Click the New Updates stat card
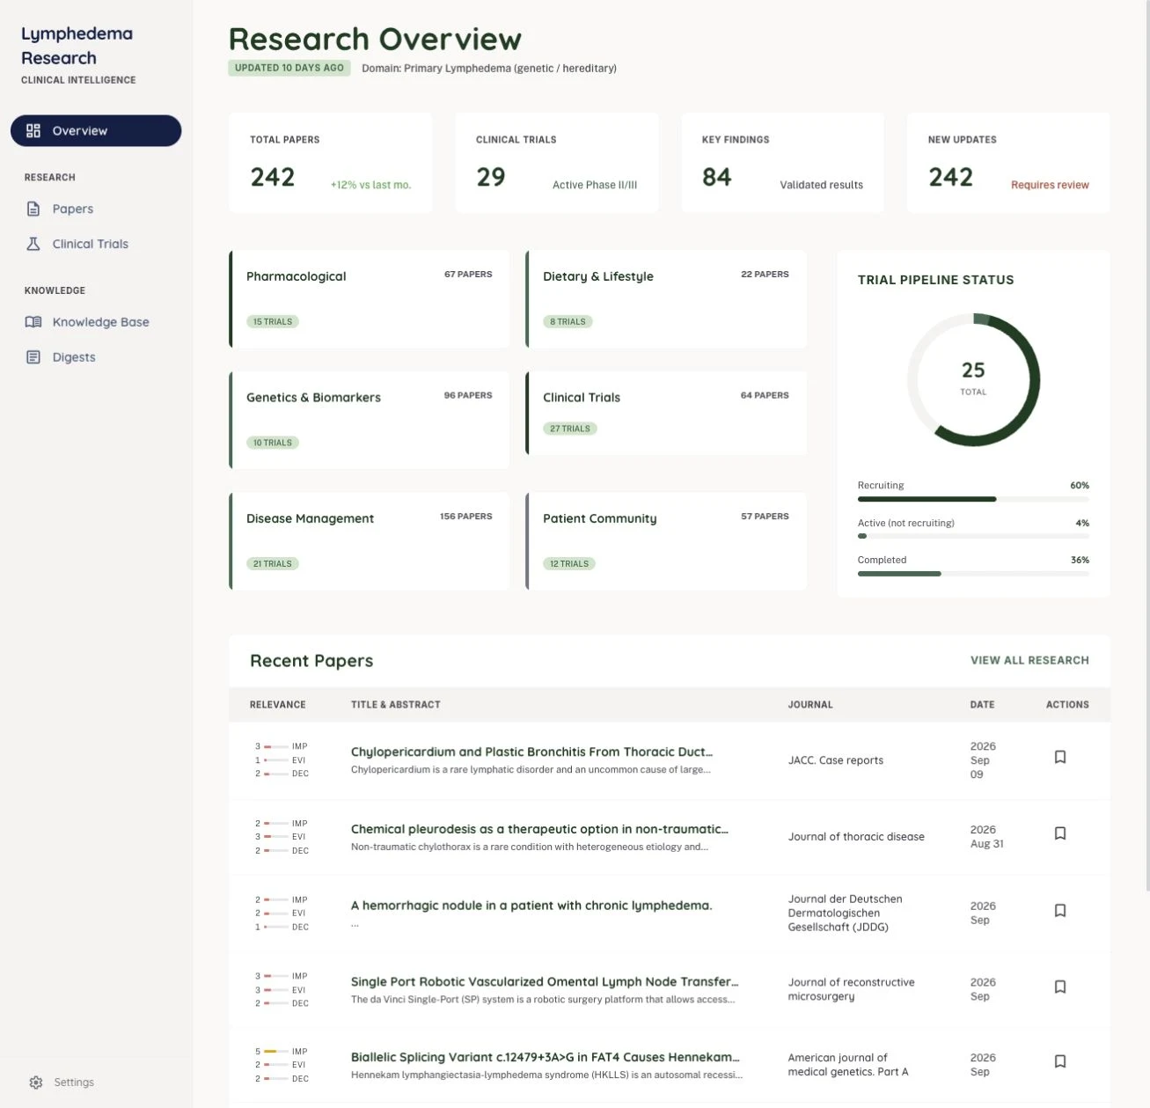Screen dimensions: 1150x1108 pyautogui.click(x=1008, y=163)
